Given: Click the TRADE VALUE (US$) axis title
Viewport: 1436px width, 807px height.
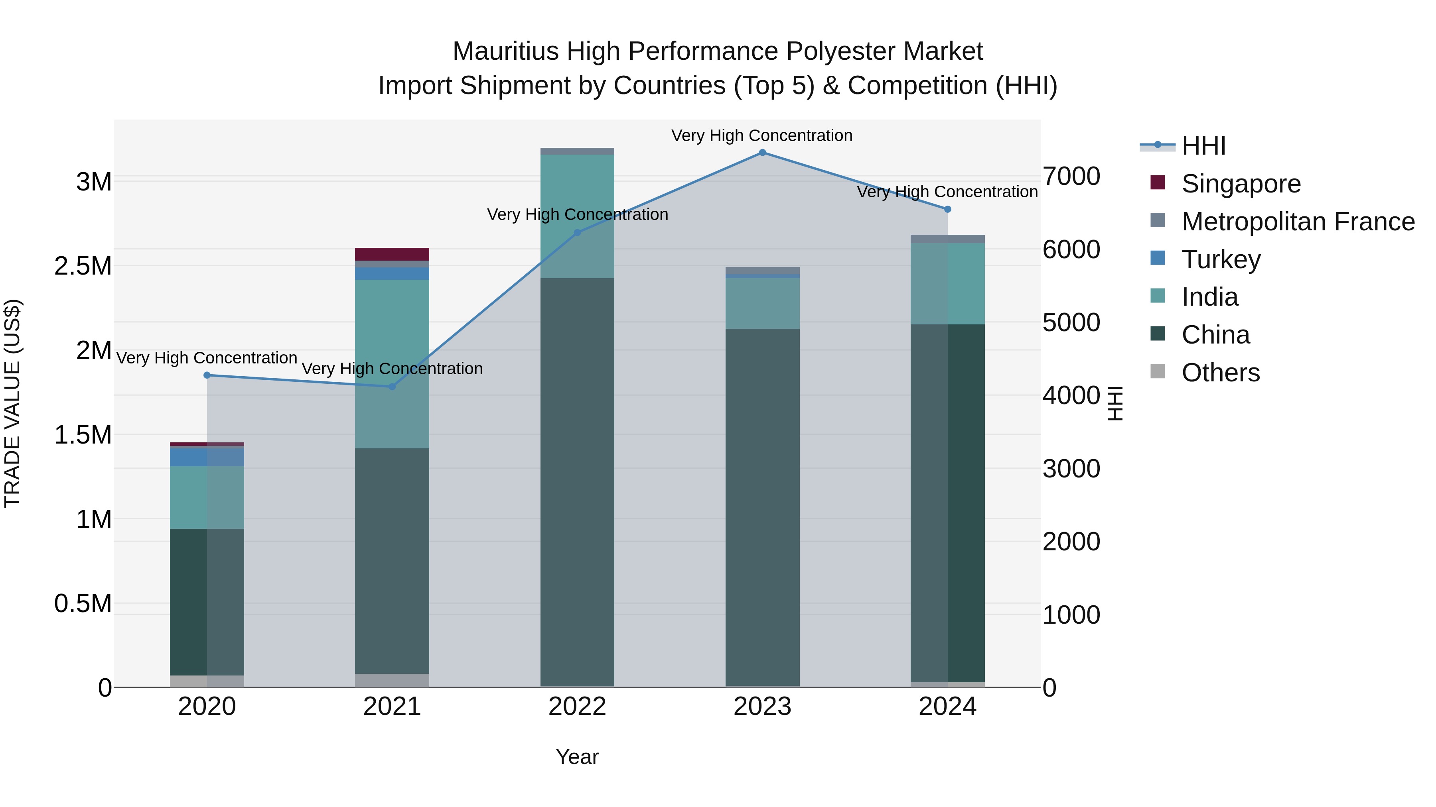Looking at the screenshot, I should point(12,403).
